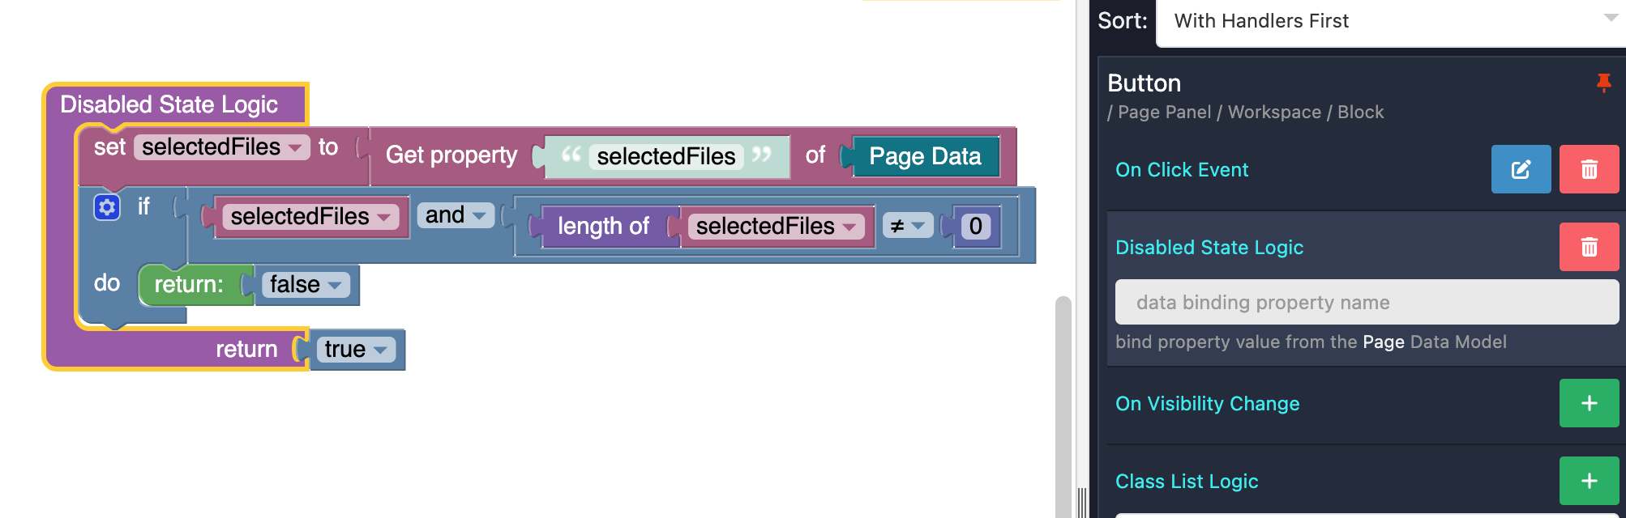Add a Class List Logic handler
This screenshot has width=1626, height=518.
click(1589, 481)
